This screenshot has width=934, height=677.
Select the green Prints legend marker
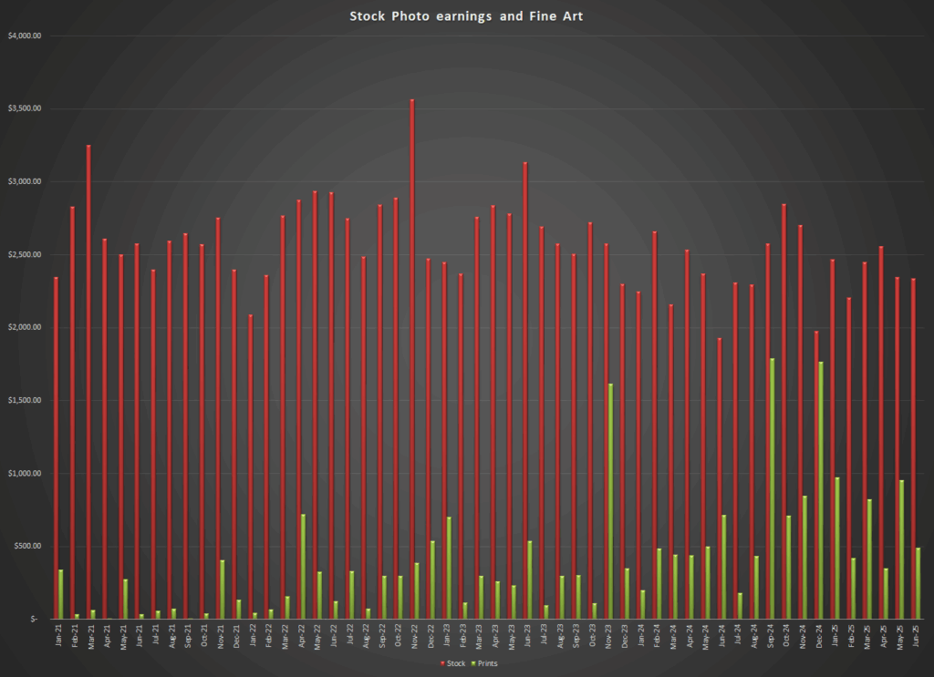coord(473,663)
